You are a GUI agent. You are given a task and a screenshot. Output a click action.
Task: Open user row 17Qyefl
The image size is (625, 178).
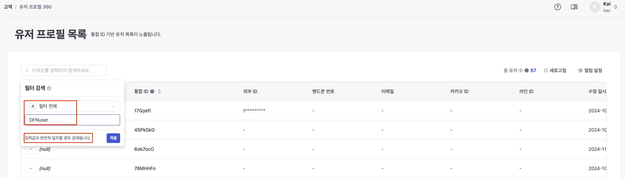pos(143,111)
